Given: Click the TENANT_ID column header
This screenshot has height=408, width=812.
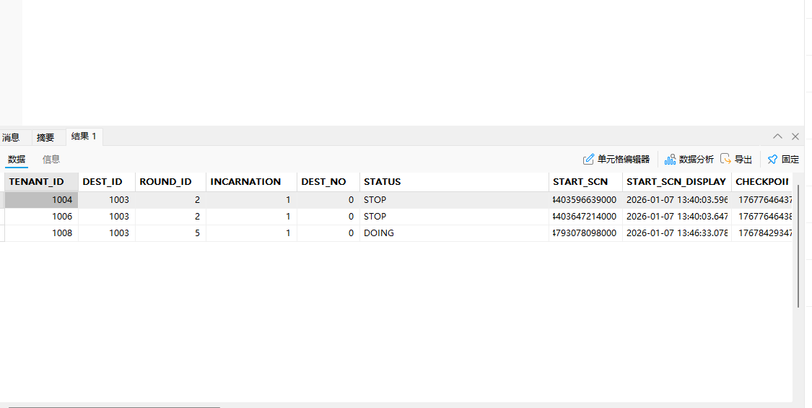Looking at the screenshot, I should 36,182.
